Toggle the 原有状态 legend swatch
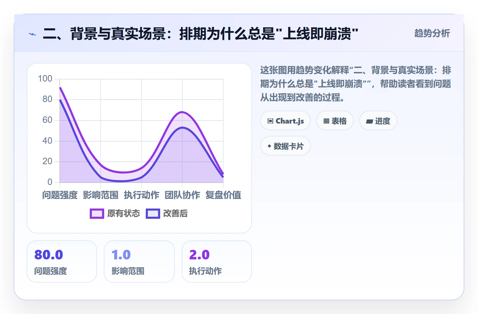Viewport: 478px width, 314px height. (x=97, y=214)
